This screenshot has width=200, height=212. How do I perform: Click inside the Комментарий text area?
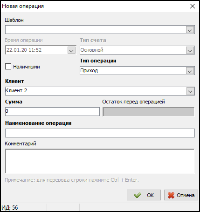click(x=100, y=161)
